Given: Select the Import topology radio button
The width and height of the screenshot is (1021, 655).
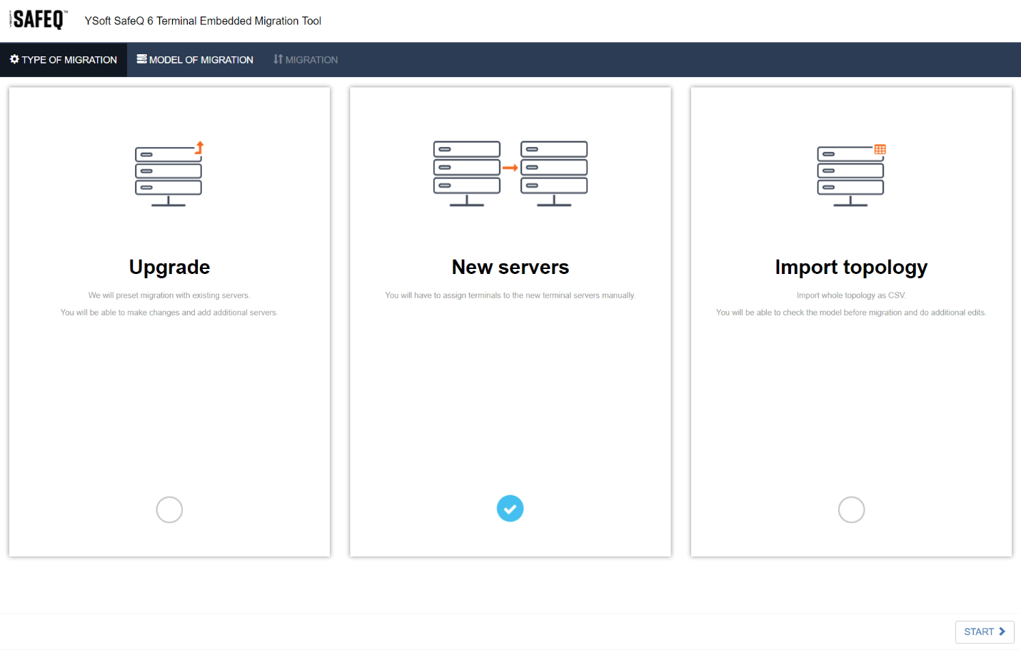Looking at the screenshot, I should point(851,509).
